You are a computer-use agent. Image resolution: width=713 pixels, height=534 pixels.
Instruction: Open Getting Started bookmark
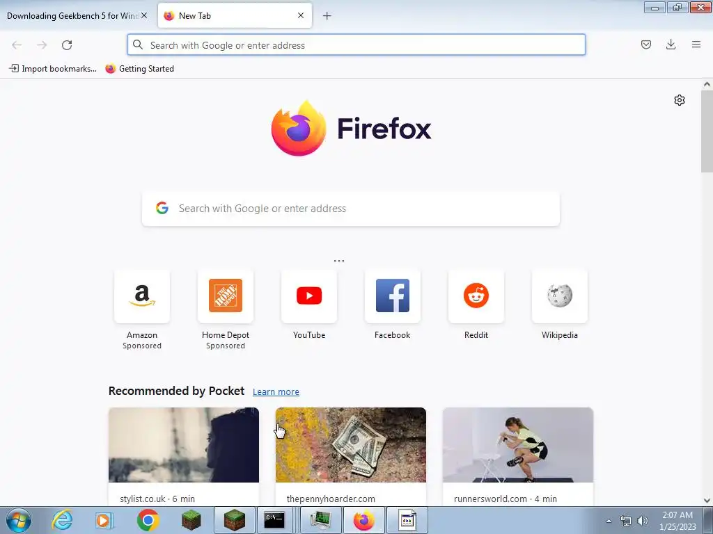click(139, 69)
